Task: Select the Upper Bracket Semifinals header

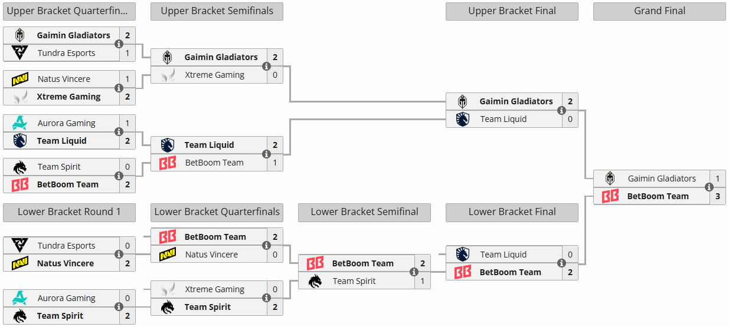Action: 217,11
